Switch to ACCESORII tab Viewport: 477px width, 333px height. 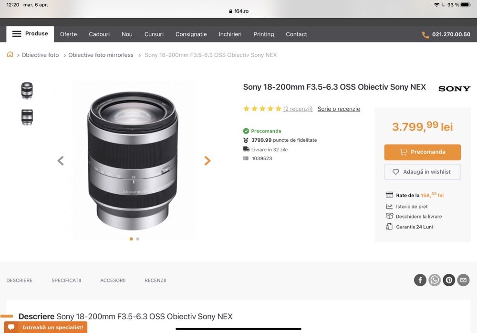coord(113,281)
